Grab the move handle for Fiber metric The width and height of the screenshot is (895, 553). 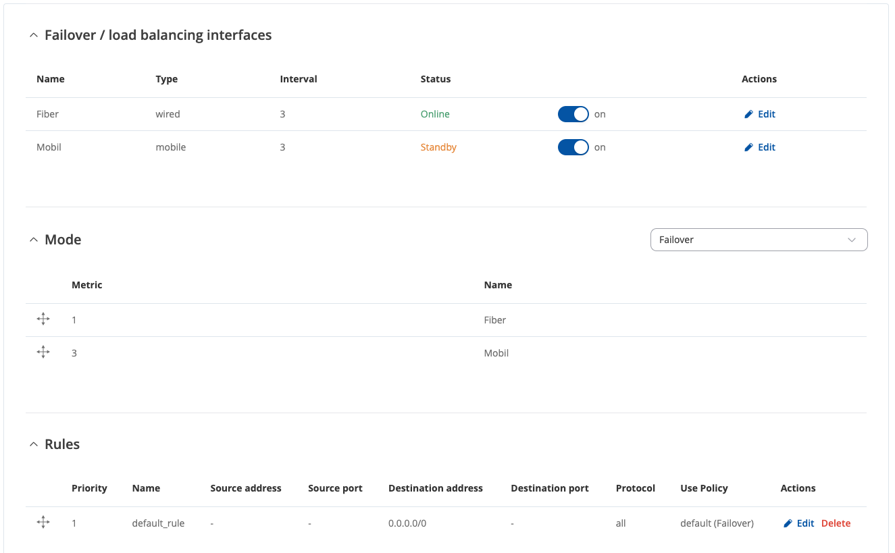43,319
